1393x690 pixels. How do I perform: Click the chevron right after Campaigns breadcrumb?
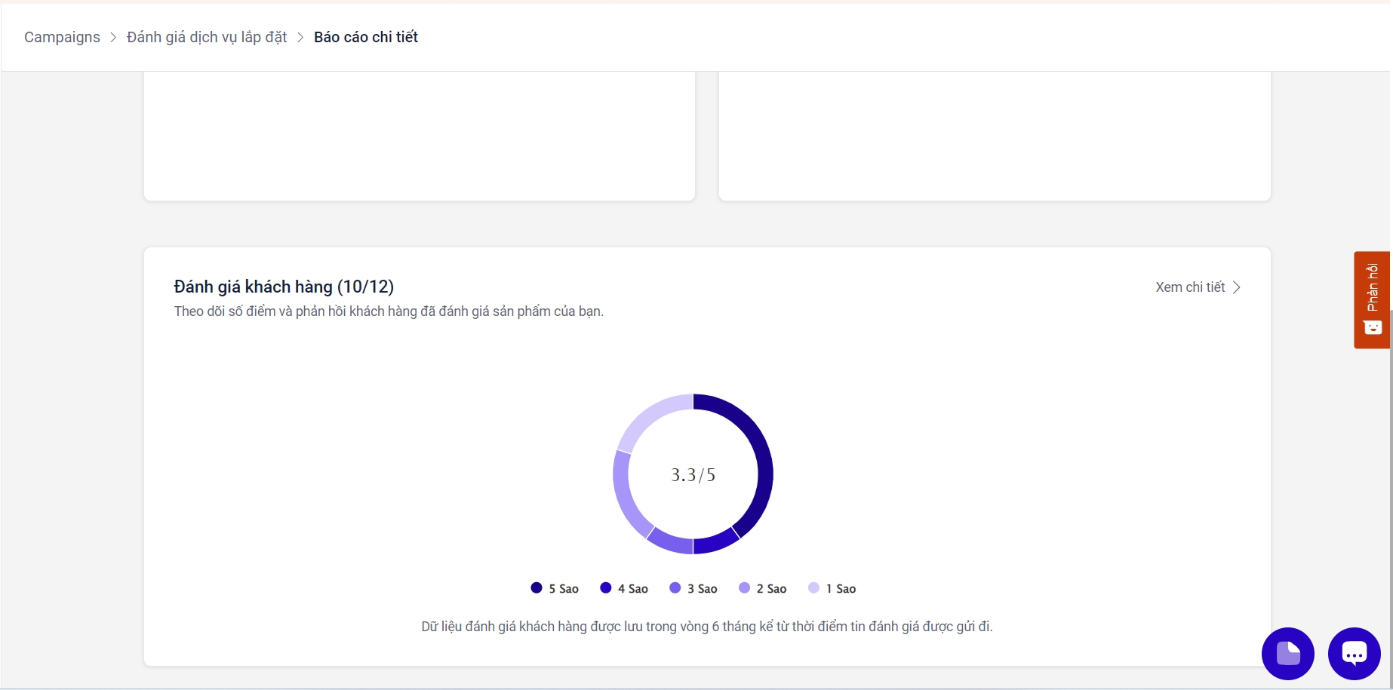point(113,38)
